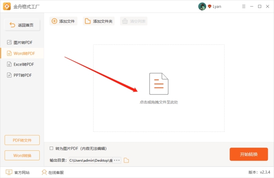Click the 添加文件 plus icon
Image resolution: width=274 pixels, height=178 pixels.
(x=54, y=21)
